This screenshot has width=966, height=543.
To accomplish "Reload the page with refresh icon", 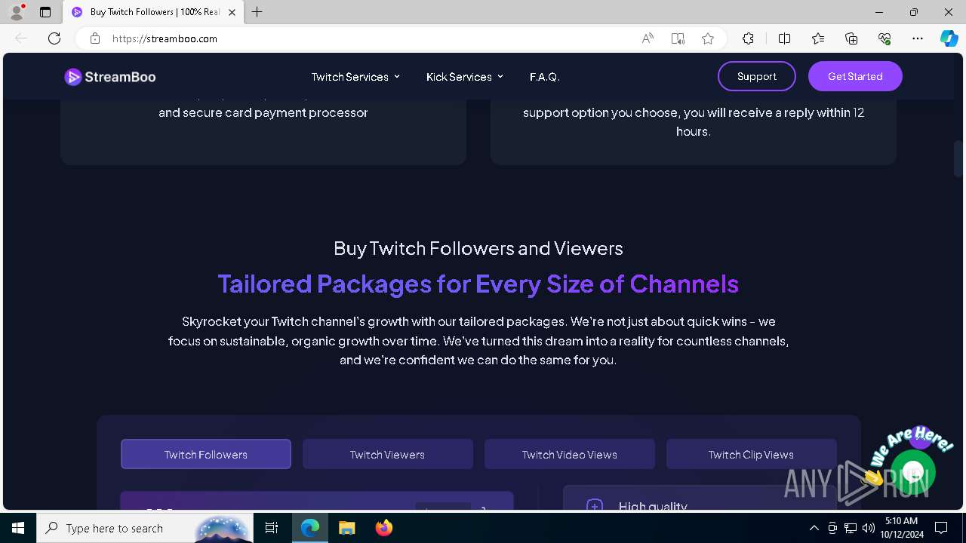I will pos(54,38).
